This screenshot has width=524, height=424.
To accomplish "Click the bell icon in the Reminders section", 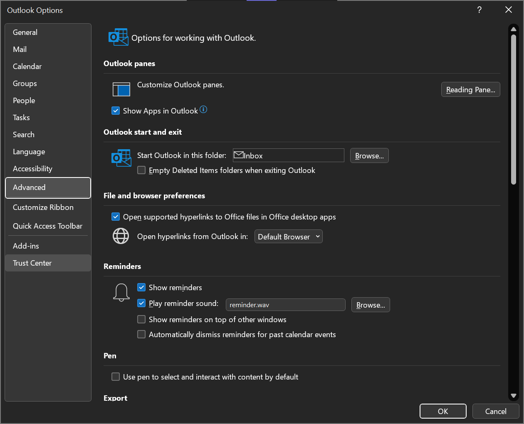I will click(121, 292).
